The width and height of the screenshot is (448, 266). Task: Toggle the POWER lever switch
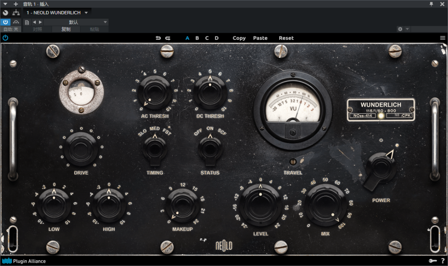pos(380,169)
